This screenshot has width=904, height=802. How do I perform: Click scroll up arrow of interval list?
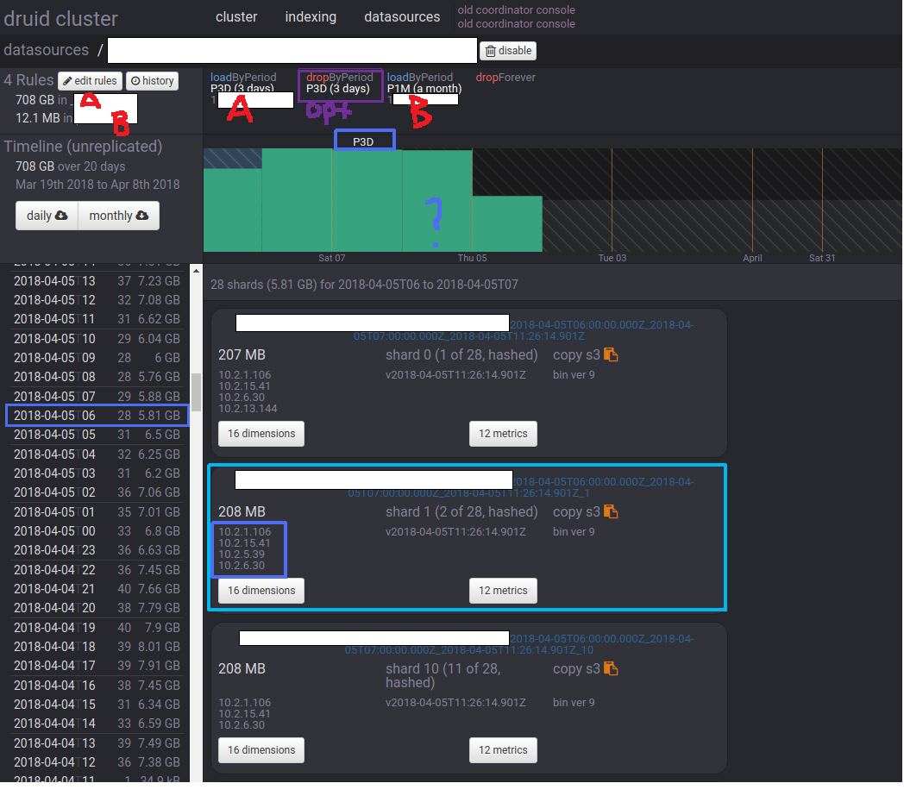196,270
